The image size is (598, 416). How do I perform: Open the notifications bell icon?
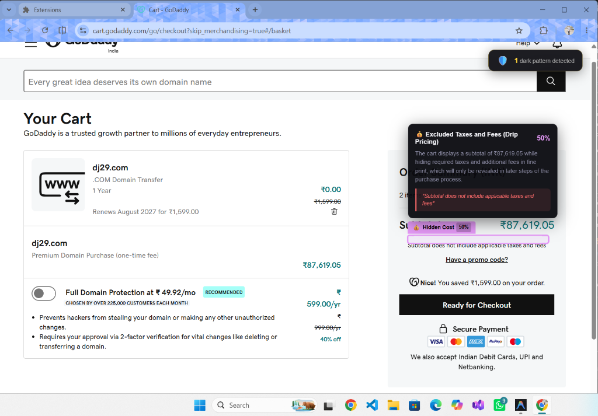[x=557, y=44]
